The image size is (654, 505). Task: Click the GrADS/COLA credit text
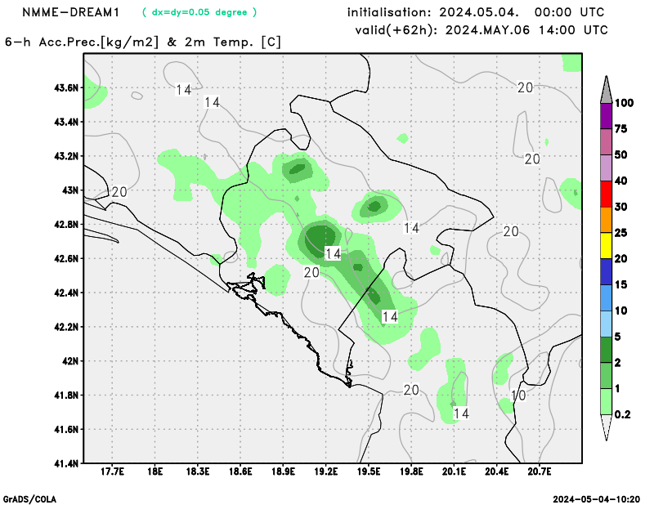29,499
